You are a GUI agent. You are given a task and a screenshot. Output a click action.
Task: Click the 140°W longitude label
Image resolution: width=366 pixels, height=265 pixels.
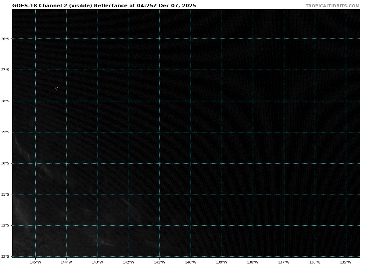click(x=191, y=262)
